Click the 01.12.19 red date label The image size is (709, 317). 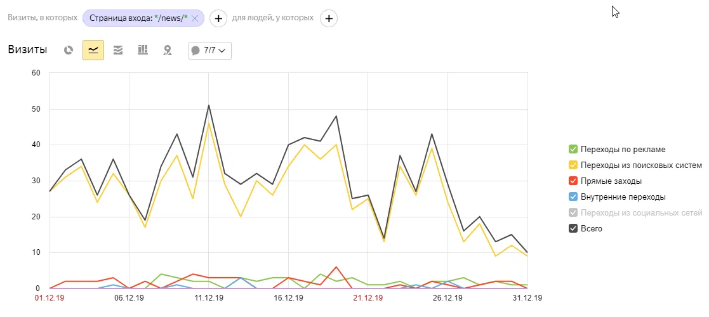[50, 297]
